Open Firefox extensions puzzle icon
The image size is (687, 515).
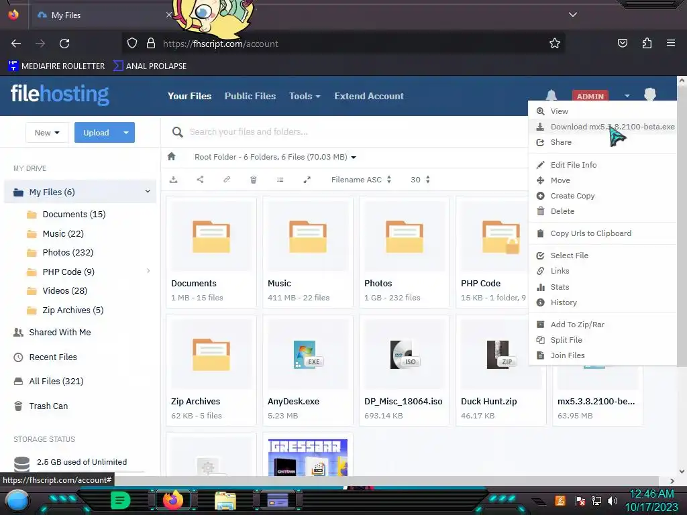647,43
